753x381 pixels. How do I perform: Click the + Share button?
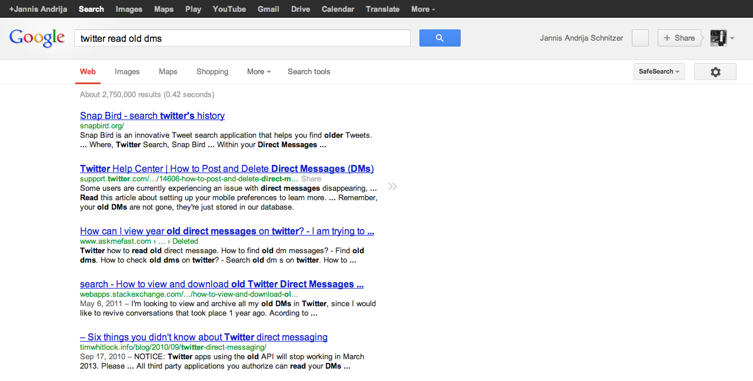point(679,38)
